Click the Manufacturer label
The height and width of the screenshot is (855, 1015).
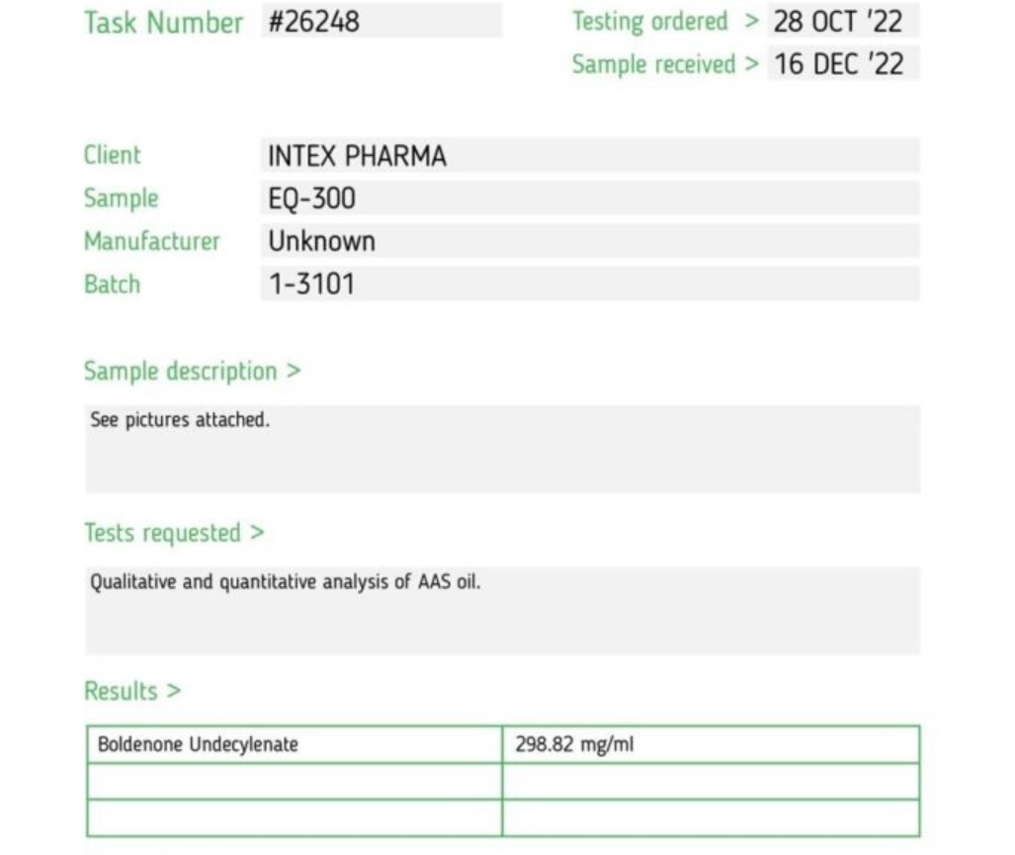pyautogui.click(x=151, y=241)
